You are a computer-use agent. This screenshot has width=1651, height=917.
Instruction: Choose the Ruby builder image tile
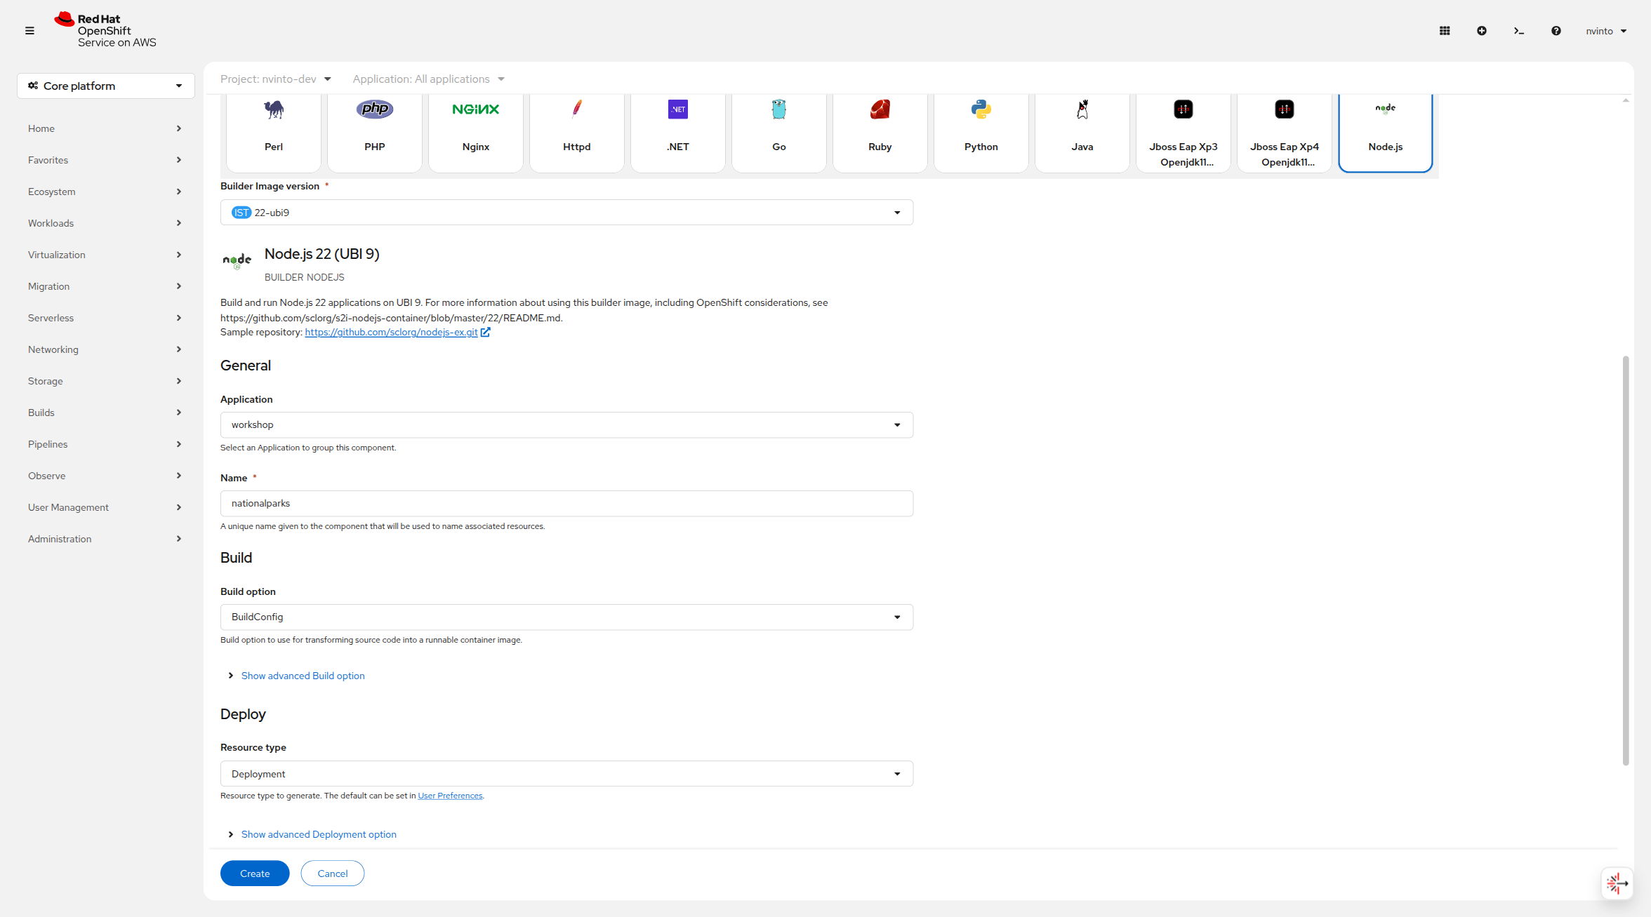(x=880, y=132)
